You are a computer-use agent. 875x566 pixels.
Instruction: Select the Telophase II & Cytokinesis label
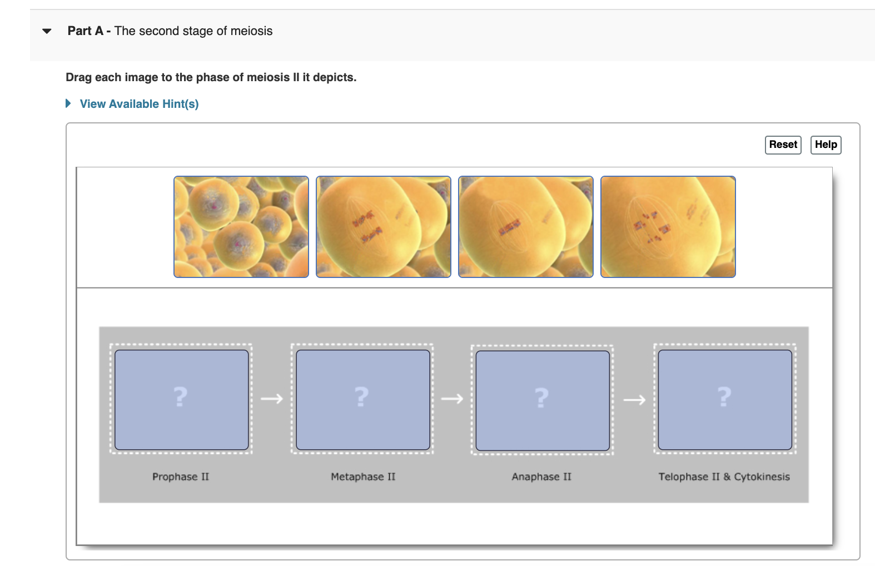(x=724, y=476)
